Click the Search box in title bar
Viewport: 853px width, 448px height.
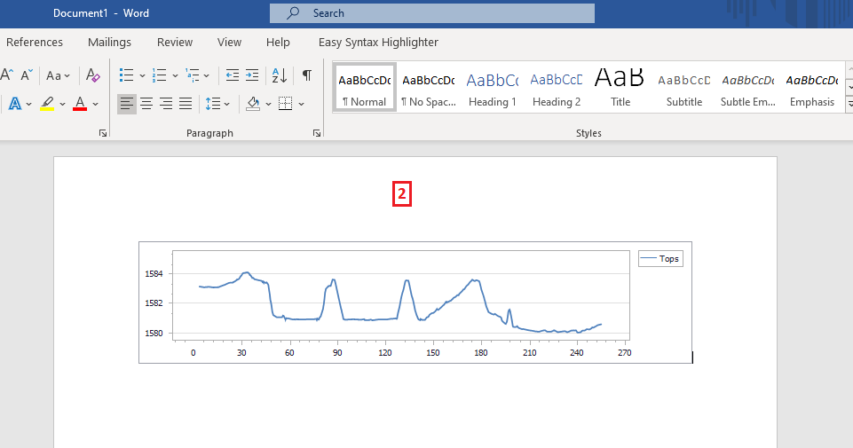point(432,13)
